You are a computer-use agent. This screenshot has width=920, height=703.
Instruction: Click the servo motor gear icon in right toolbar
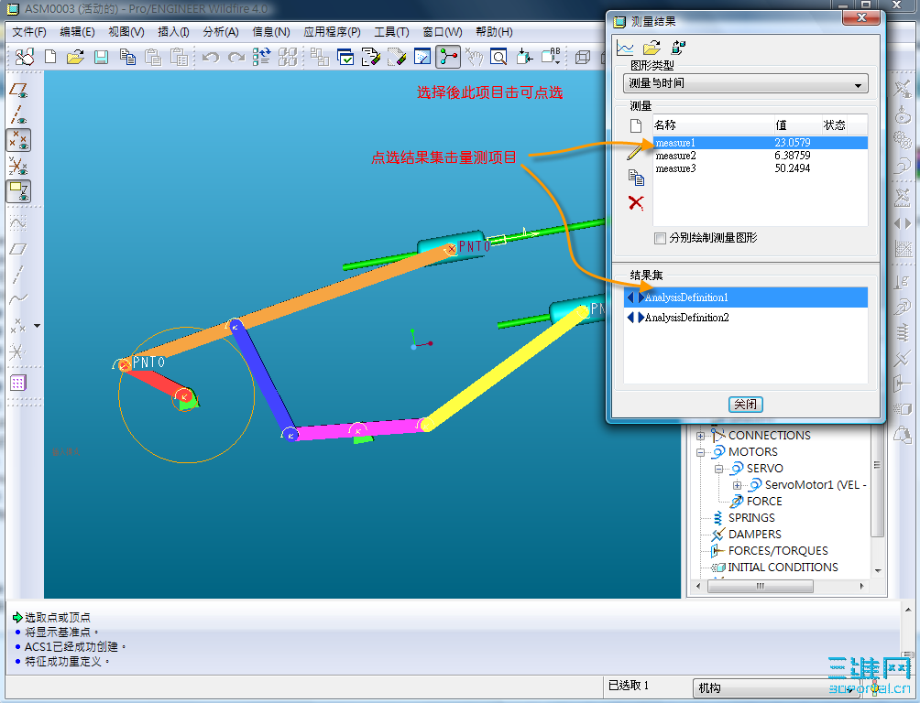903,140
